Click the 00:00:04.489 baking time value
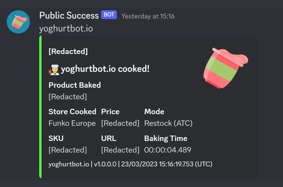Viewport: 283px width, 187px height. pyautogui.click(x=167, y=150)
